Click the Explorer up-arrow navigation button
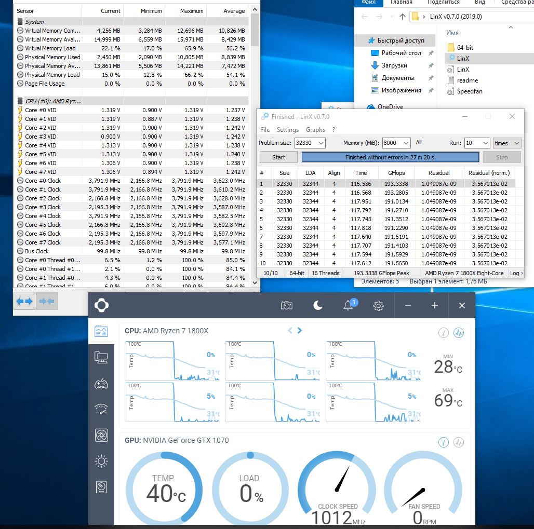The image size is (534, 529). click(x=402, y=16)
